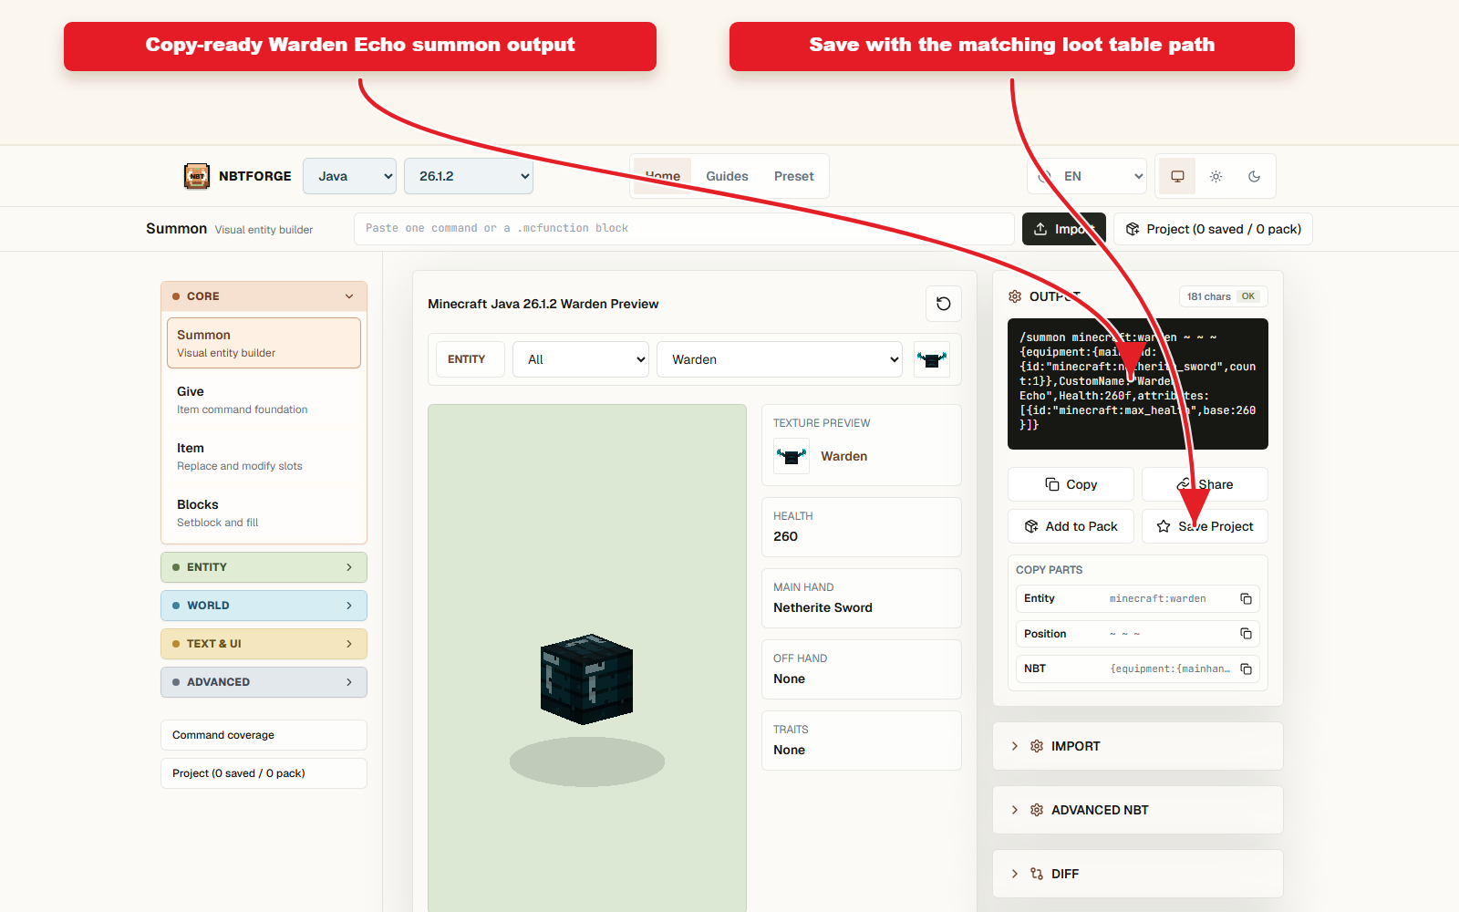Image resolution: width=1459 pixels, height=912 pixels.
Task: Click the MAIN HAND Netherite Sword card
Action: [861, 598]
